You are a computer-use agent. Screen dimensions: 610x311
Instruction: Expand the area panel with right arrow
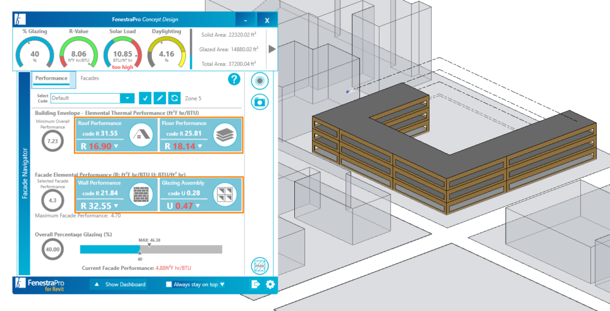[272, 49]
